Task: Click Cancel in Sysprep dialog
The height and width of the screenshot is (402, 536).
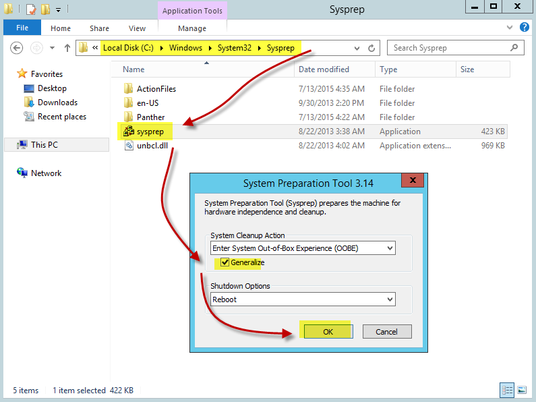Action: point(386,332)
